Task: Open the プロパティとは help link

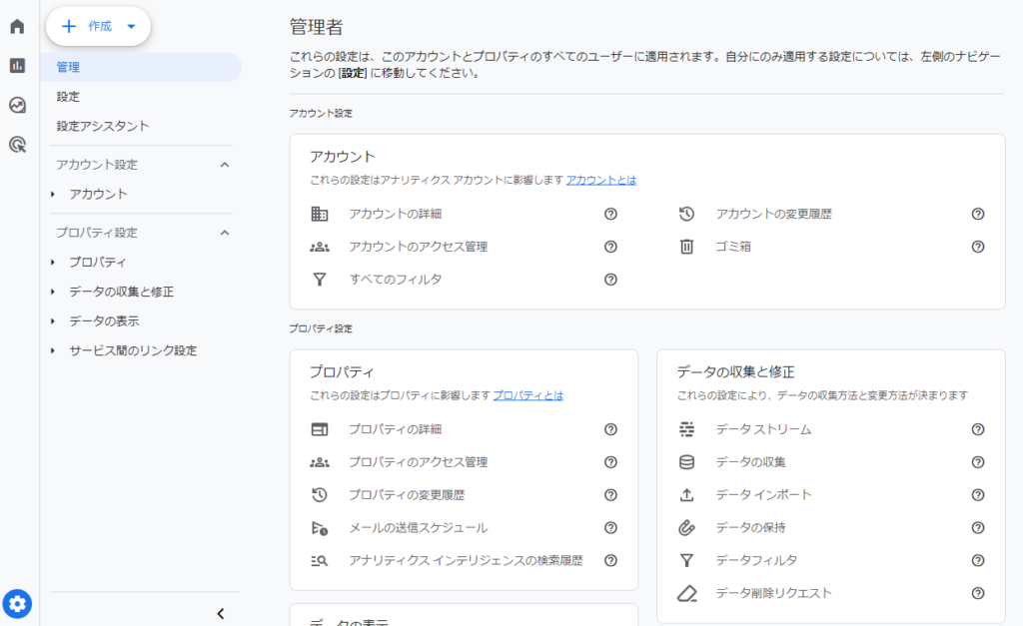Action: (527, 395)
